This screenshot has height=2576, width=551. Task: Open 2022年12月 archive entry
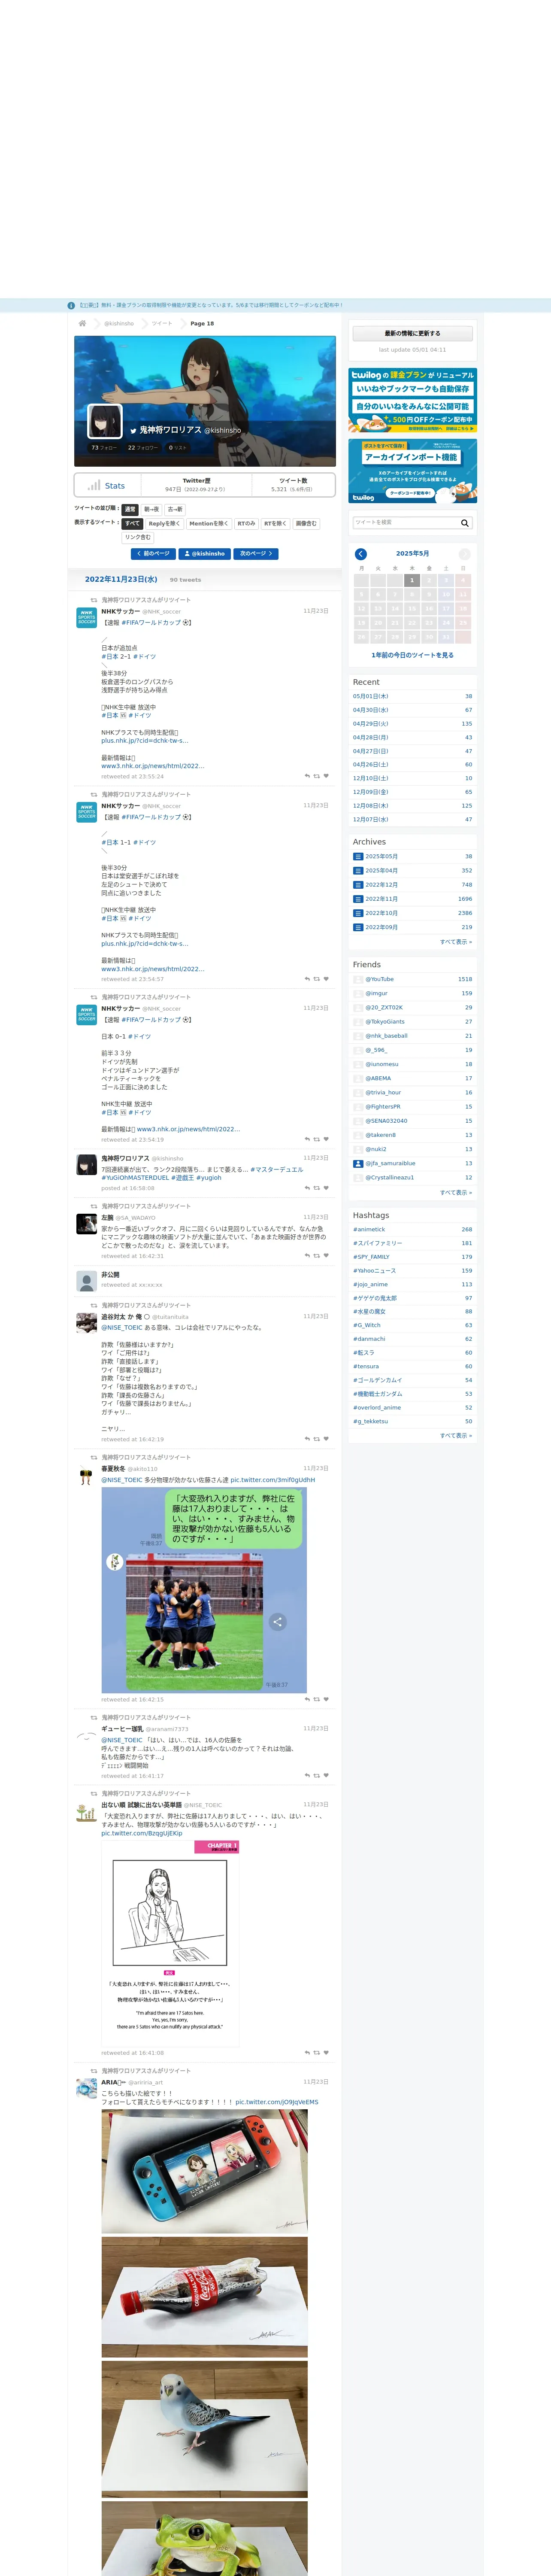[x=381, y=884]
